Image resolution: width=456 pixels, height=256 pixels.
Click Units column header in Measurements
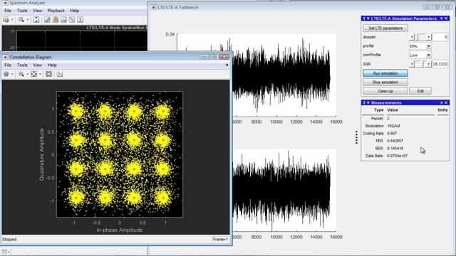click(442, 110)
